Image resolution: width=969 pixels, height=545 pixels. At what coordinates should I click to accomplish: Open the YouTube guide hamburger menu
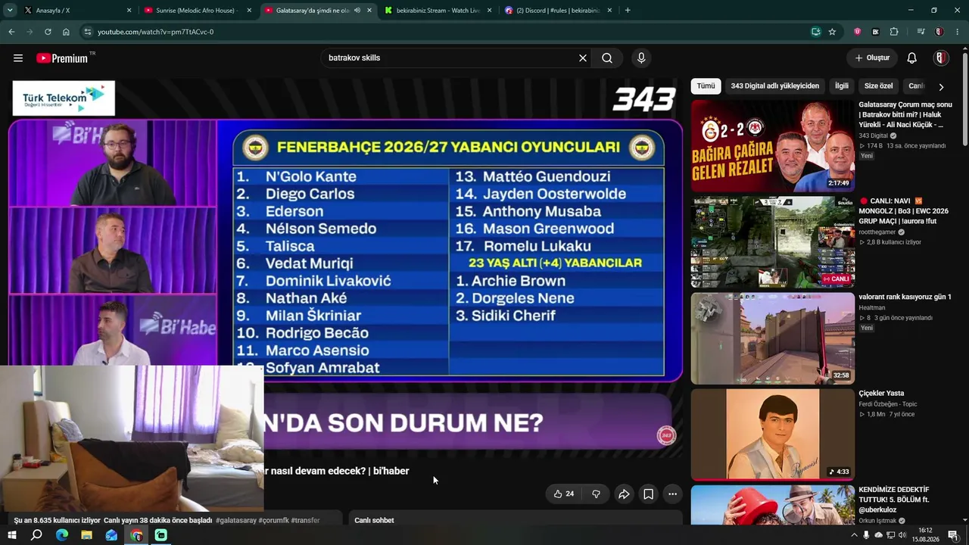(18, 58)
